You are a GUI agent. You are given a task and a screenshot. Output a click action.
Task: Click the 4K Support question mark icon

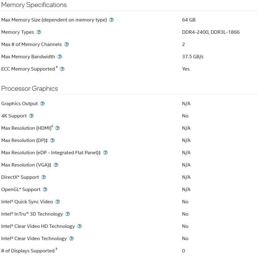(x=31, y=116)
